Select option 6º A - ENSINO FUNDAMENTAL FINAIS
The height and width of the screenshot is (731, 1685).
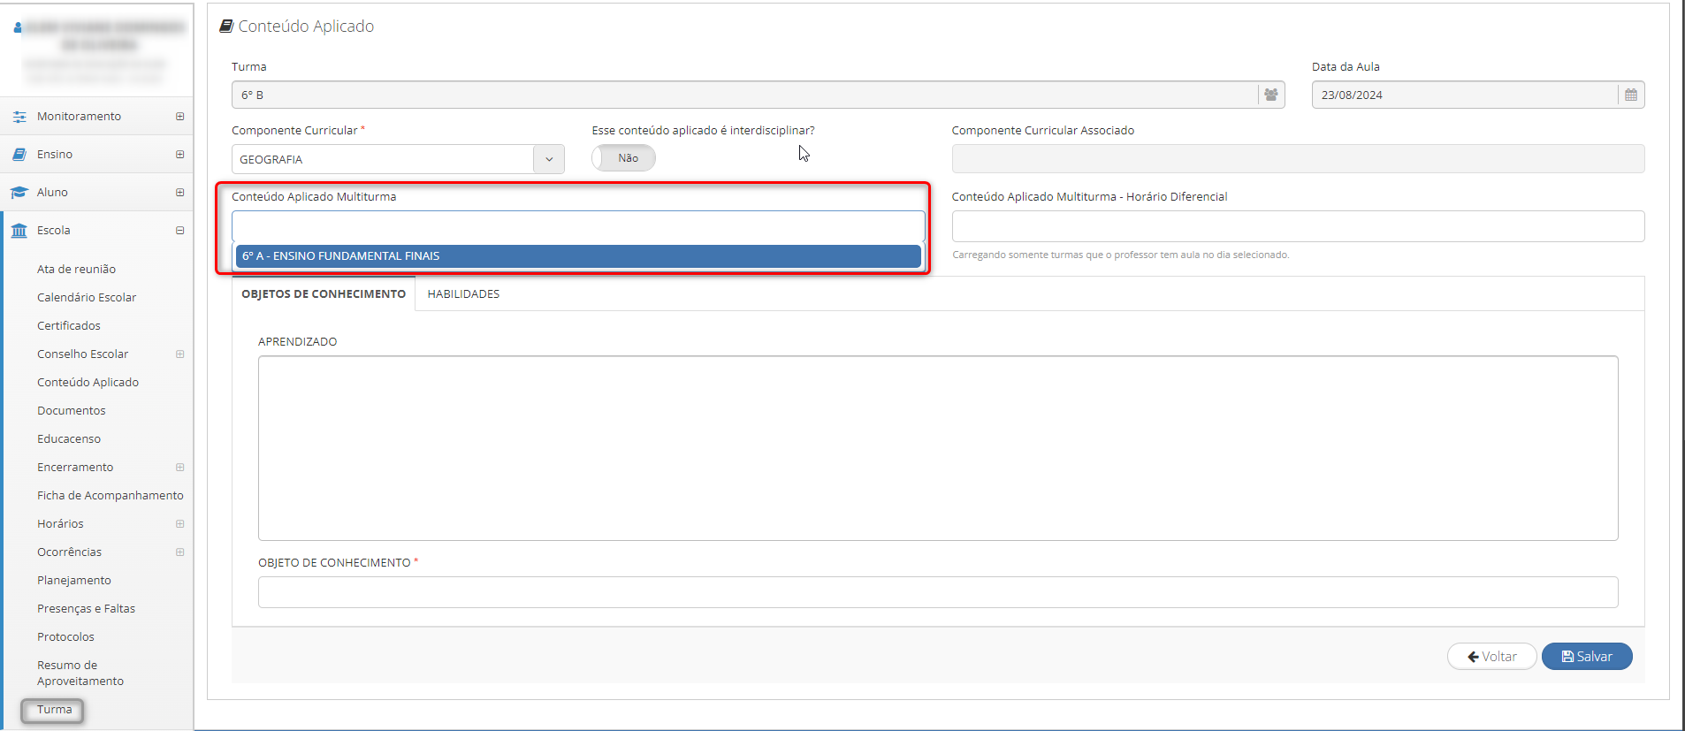(578, 256)
